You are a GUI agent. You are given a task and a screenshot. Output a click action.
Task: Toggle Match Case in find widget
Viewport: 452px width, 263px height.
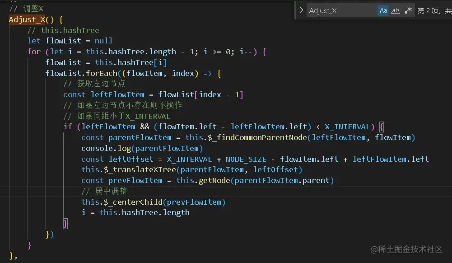(383, 11)
